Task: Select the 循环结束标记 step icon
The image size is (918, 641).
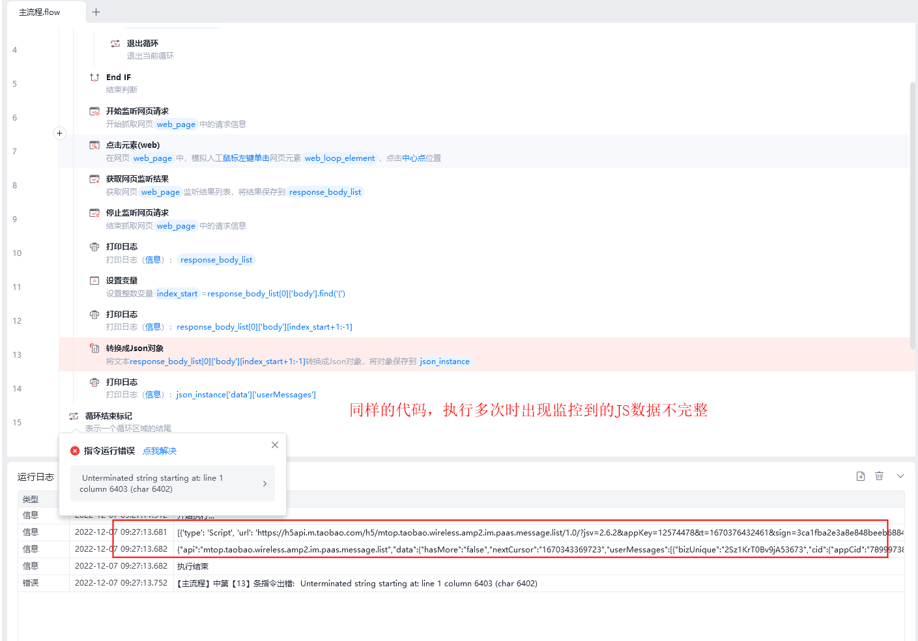Action: pyautogui.click(x=74, y=416)
